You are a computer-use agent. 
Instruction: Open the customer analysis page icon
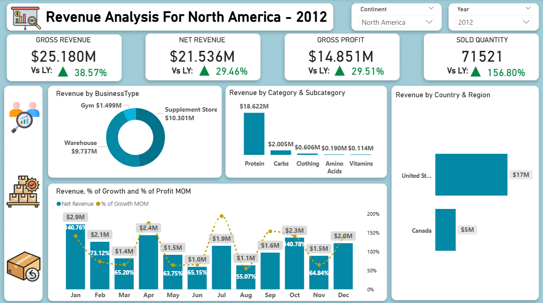tap(24, 117)
